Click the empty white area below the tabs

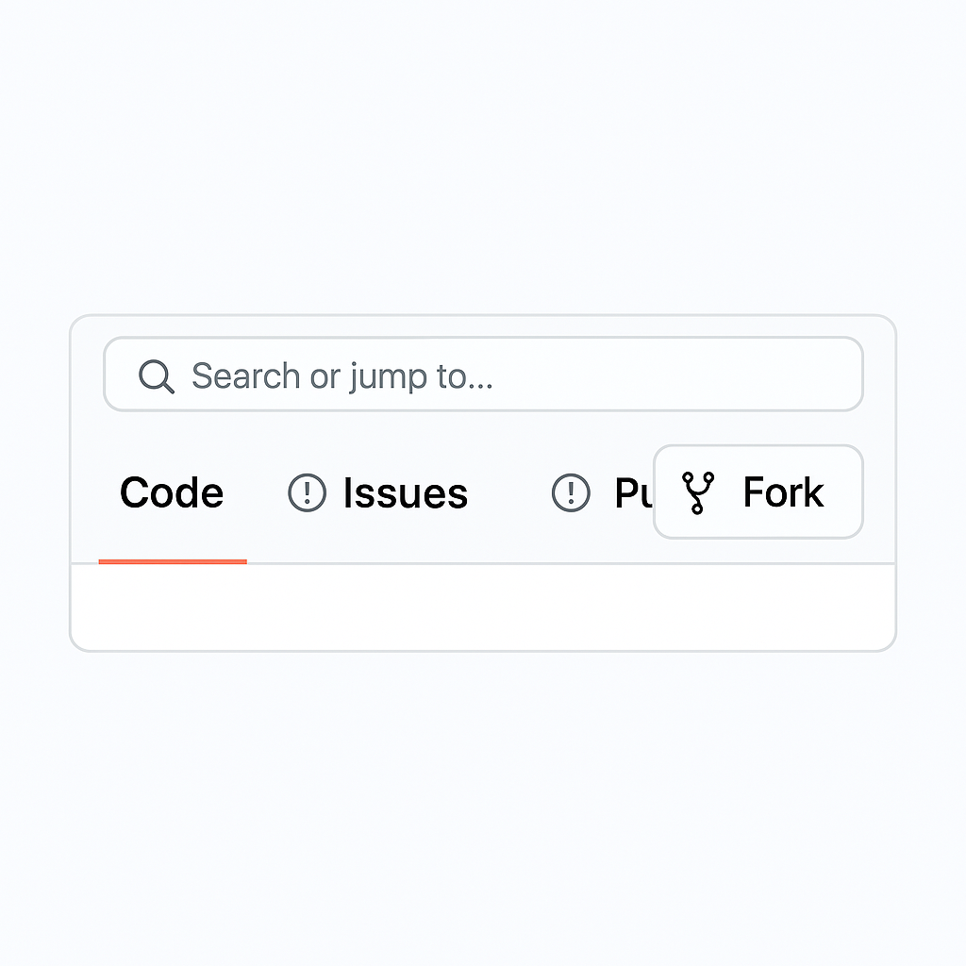[x=483, y=607]
